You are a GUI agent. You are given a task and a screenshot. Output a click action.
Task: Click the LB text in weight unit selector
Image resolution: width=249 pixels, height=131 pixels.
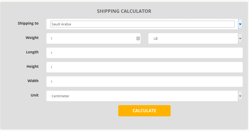(156, 39)
